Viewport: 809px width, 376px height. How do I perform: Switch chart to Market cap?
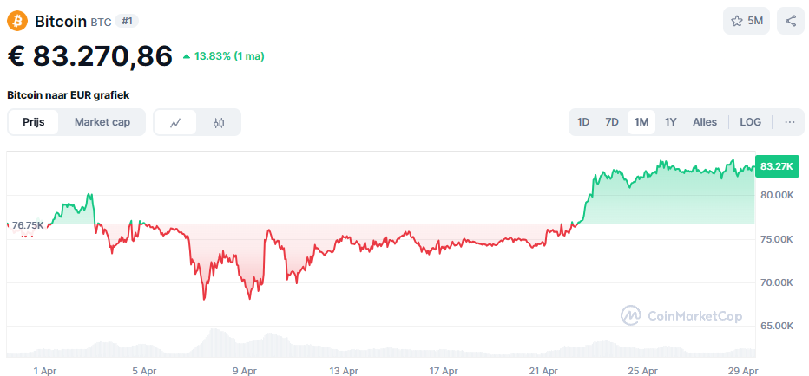(x=102, y=122)
